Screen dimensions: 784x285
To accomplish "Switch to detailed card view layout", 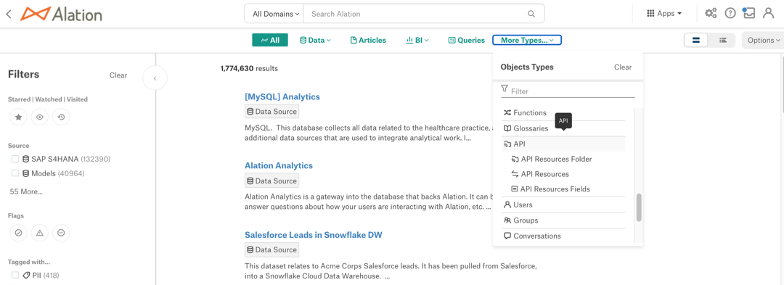I will [696, 40].
